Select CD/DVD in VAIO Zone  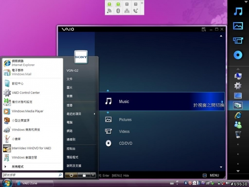point(126,143)
